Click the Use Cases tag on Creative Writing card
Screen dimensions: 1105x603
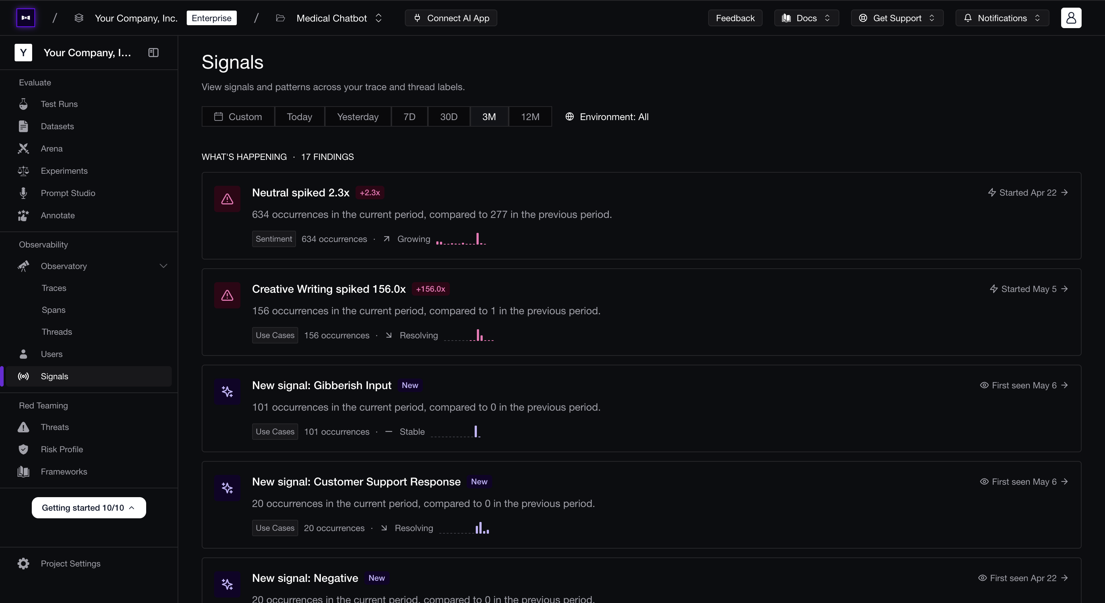[275, 335]
